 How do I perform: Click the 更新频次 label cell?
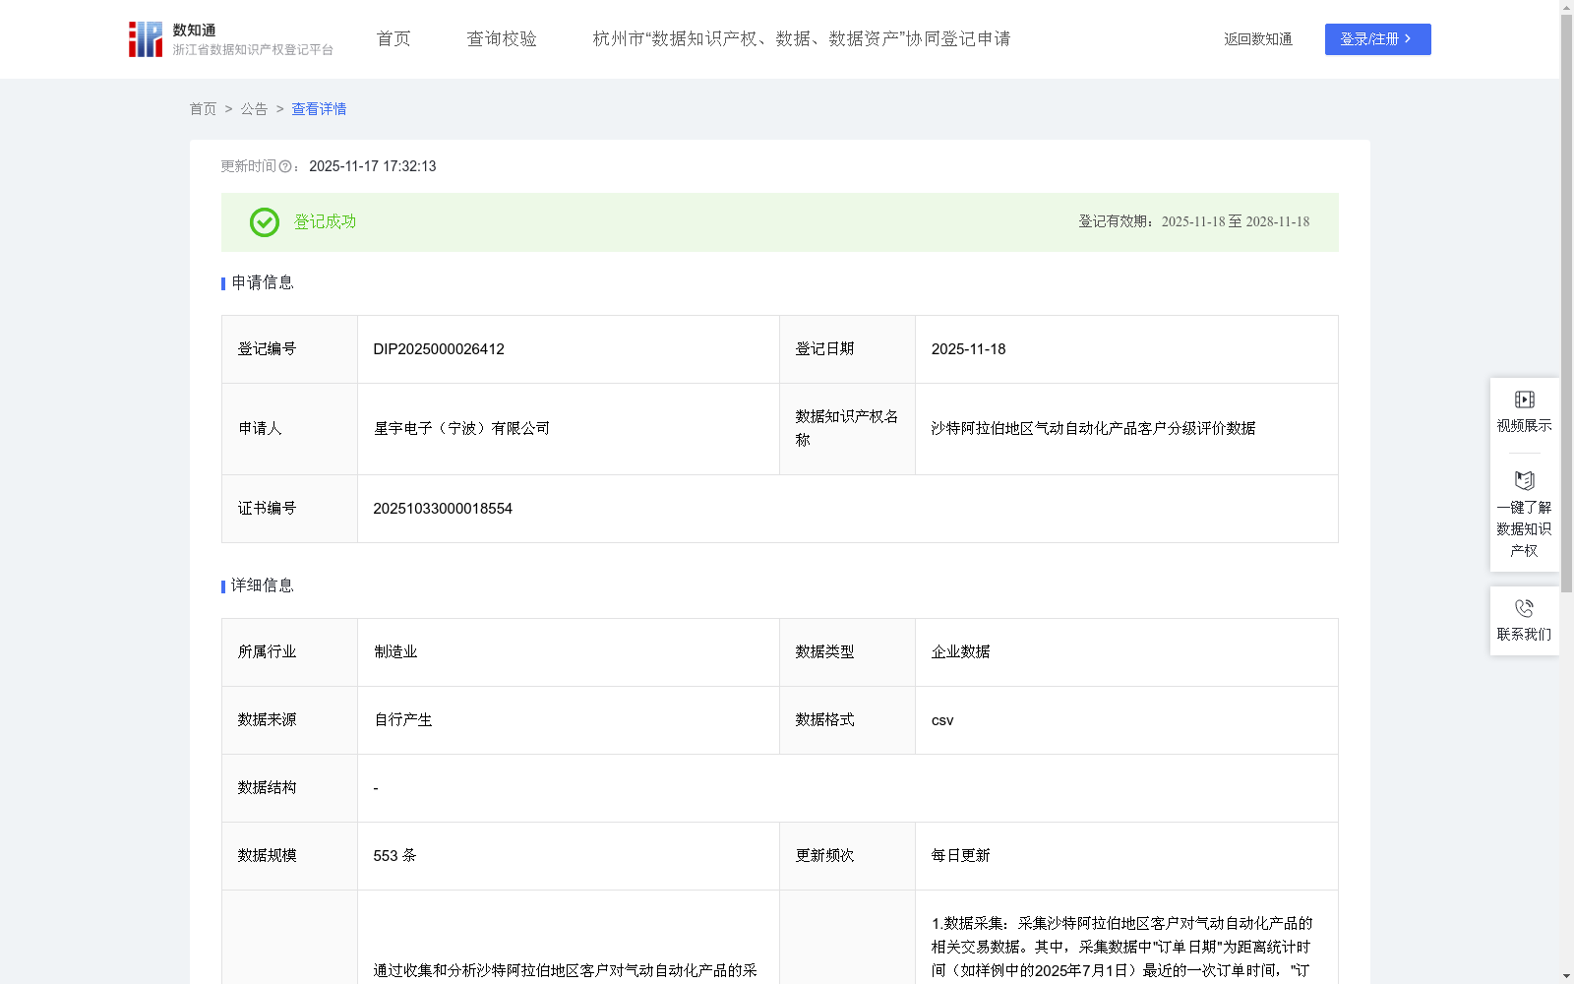pyautogui.click(x=847, y=856)
